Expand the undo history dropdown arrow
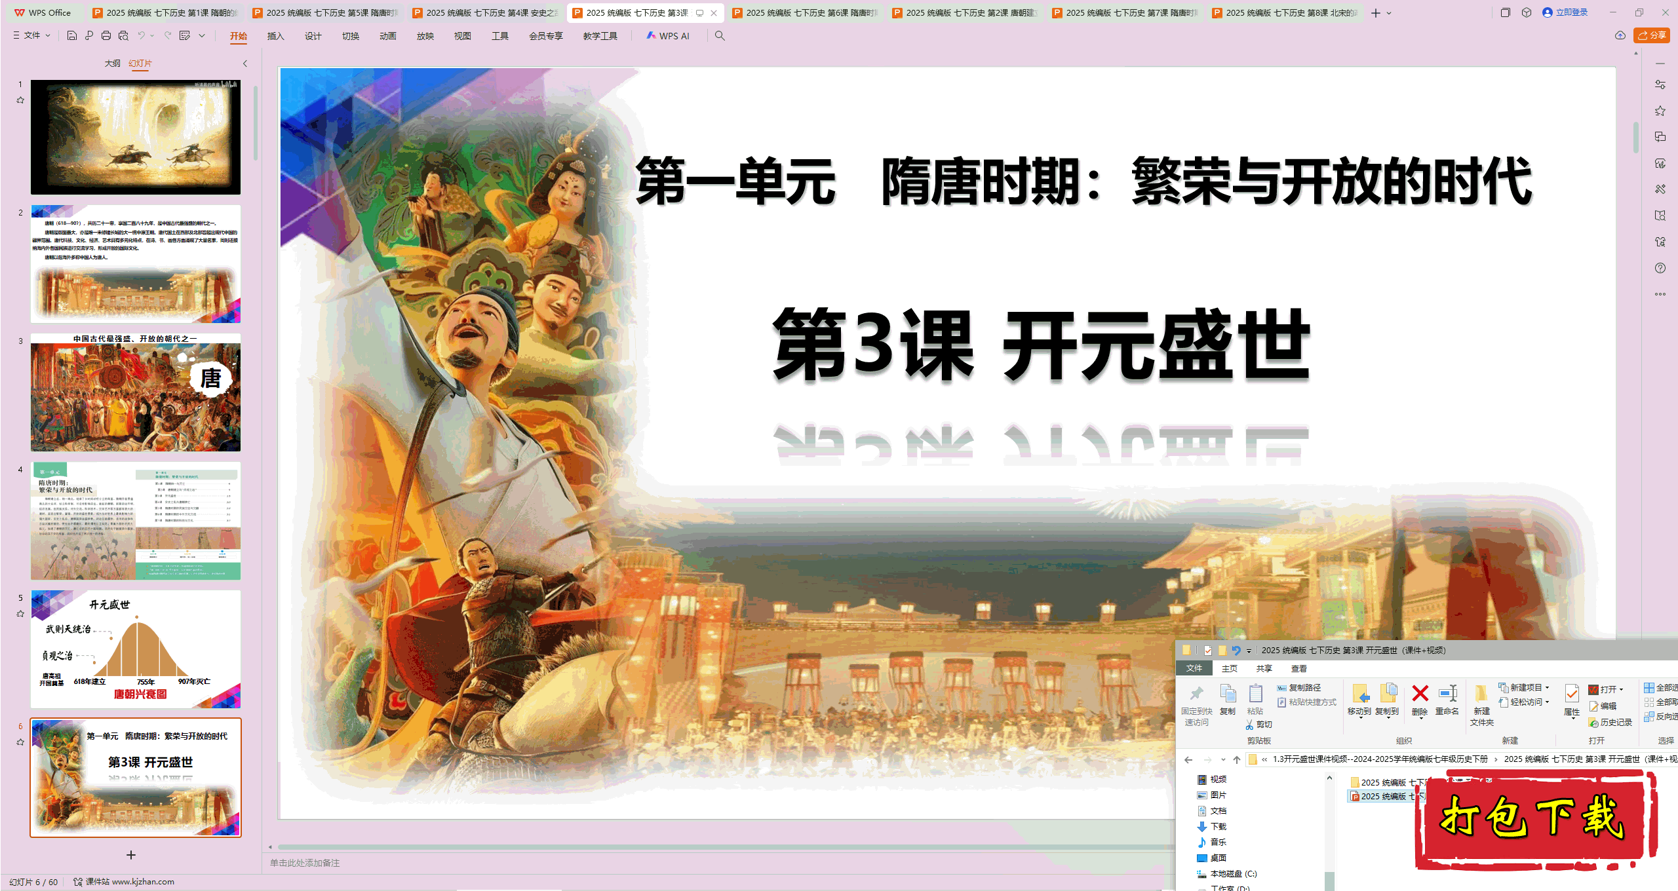 click(152, 35)
